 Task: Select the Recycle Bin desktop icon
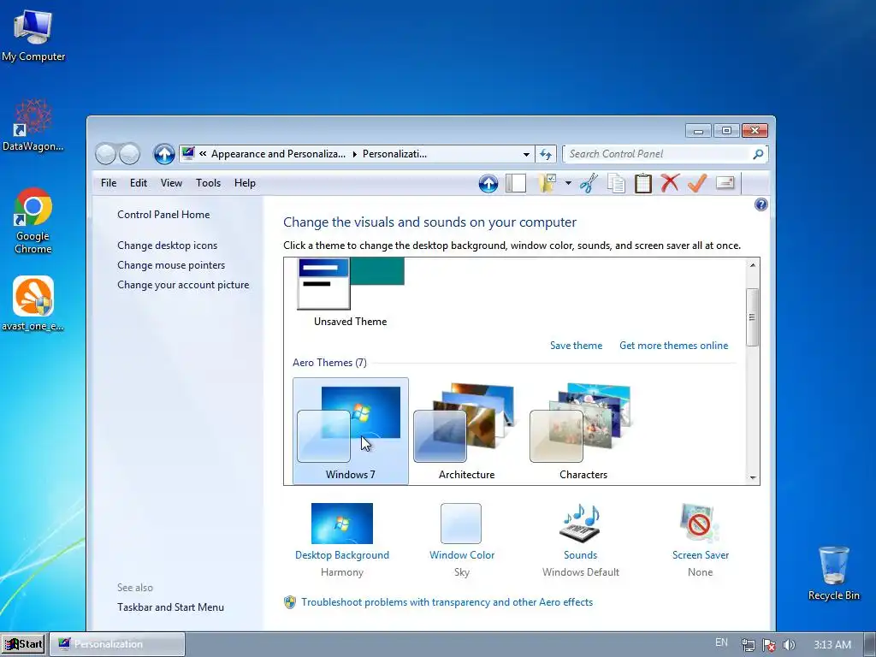(x=833, y=573)
